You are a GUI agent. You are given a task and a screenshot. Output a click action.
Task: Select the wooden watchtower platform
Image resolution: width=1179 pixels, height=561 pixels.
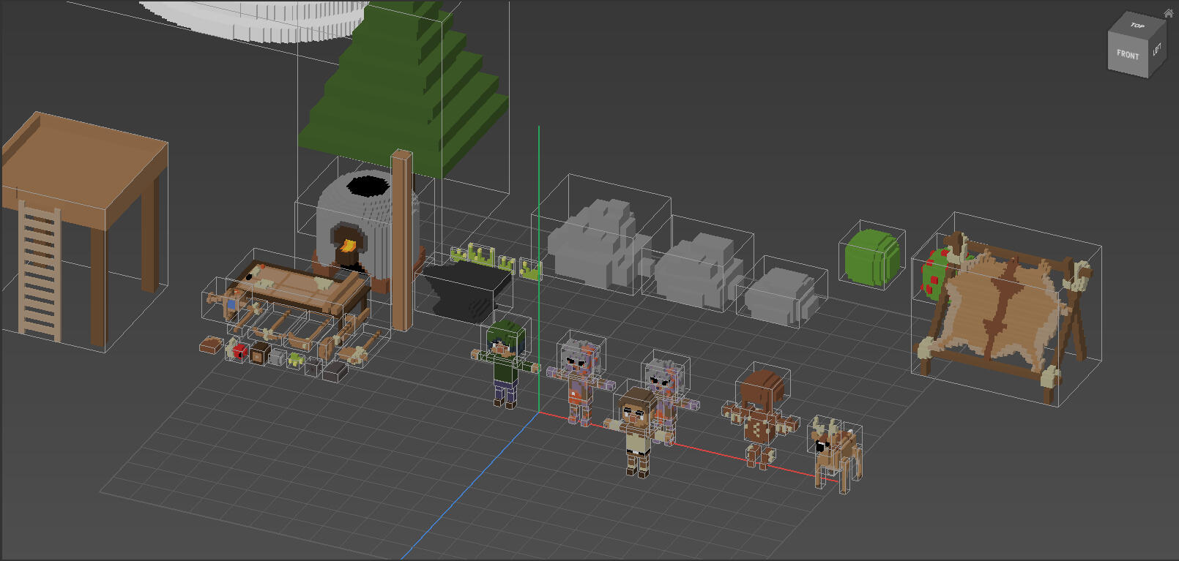(x=84, y=161)
